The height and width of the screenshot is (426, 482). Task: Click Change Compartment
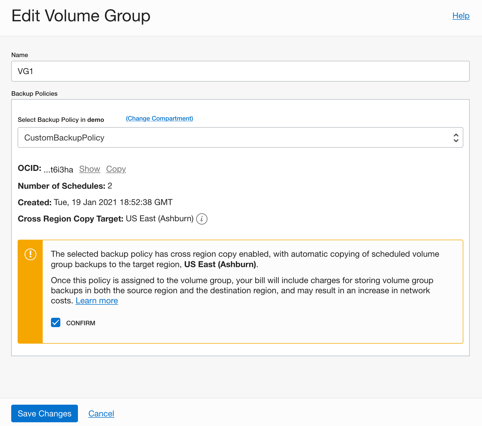coord(159,118)
